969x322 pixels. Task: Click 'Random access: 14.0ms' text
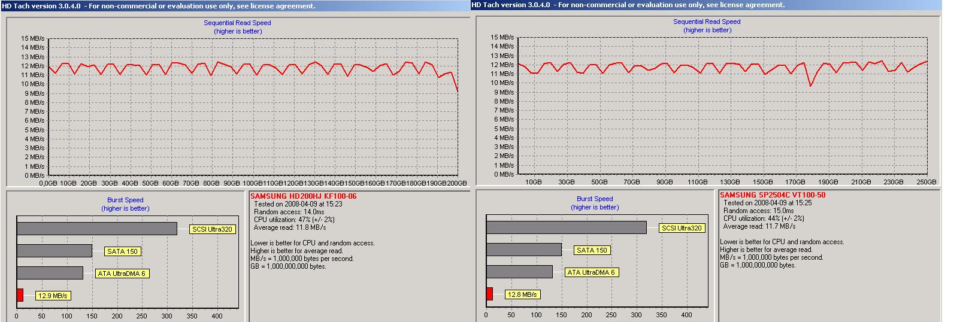click(289, 212)
